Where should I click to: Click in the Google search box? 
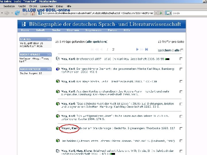pyautogui.click(x=189, y=13)
